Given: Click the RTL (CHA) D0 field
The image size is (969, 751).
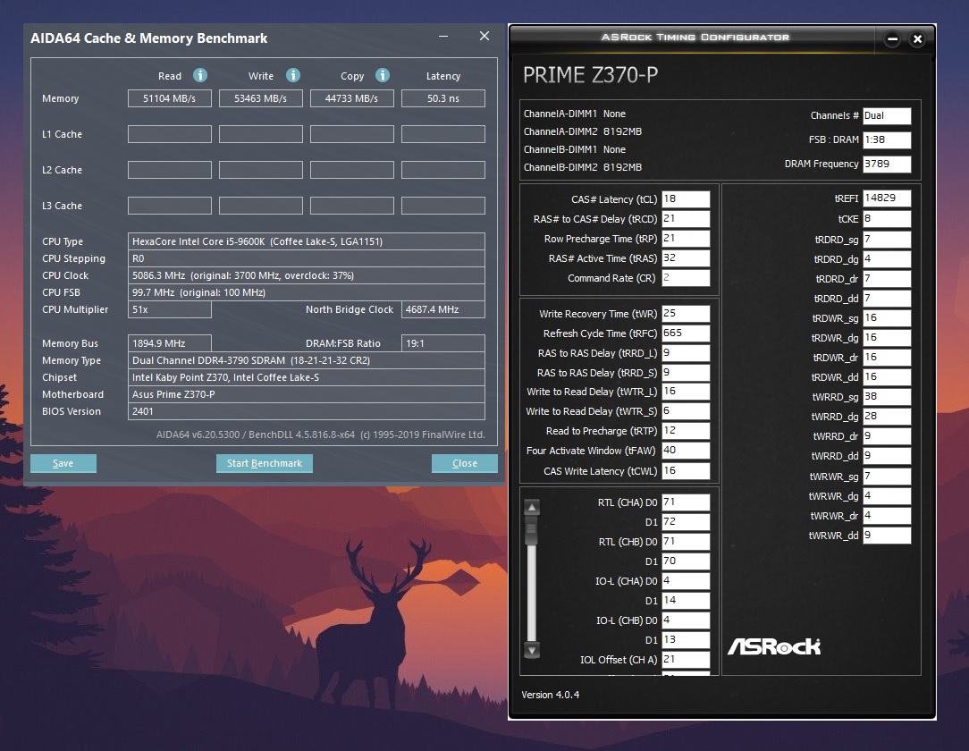Looking at the screenshot, I should tap(686, 502).
